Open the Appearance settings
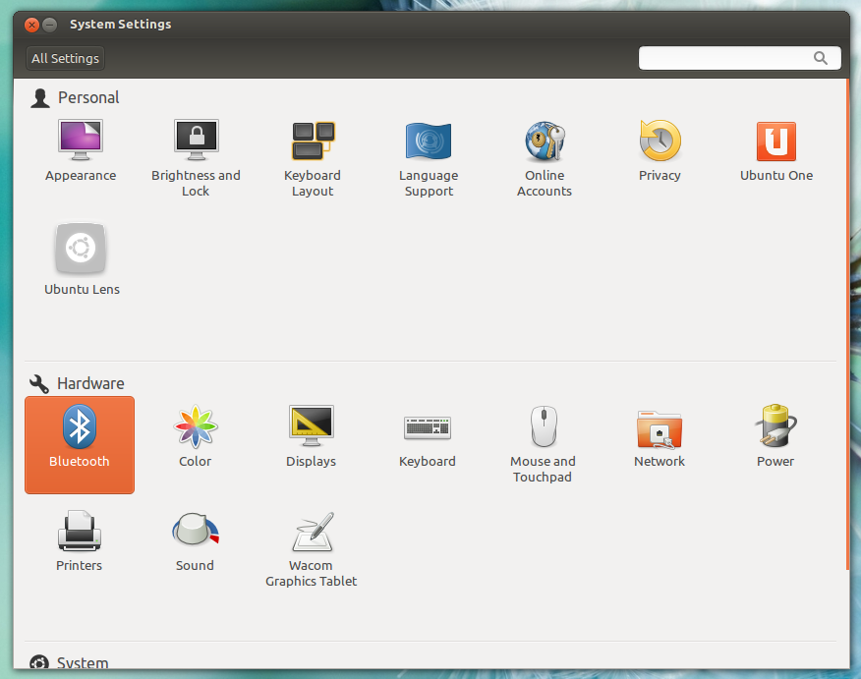Image resolution: width=861 pixels, height=679 pixels. 81,141
